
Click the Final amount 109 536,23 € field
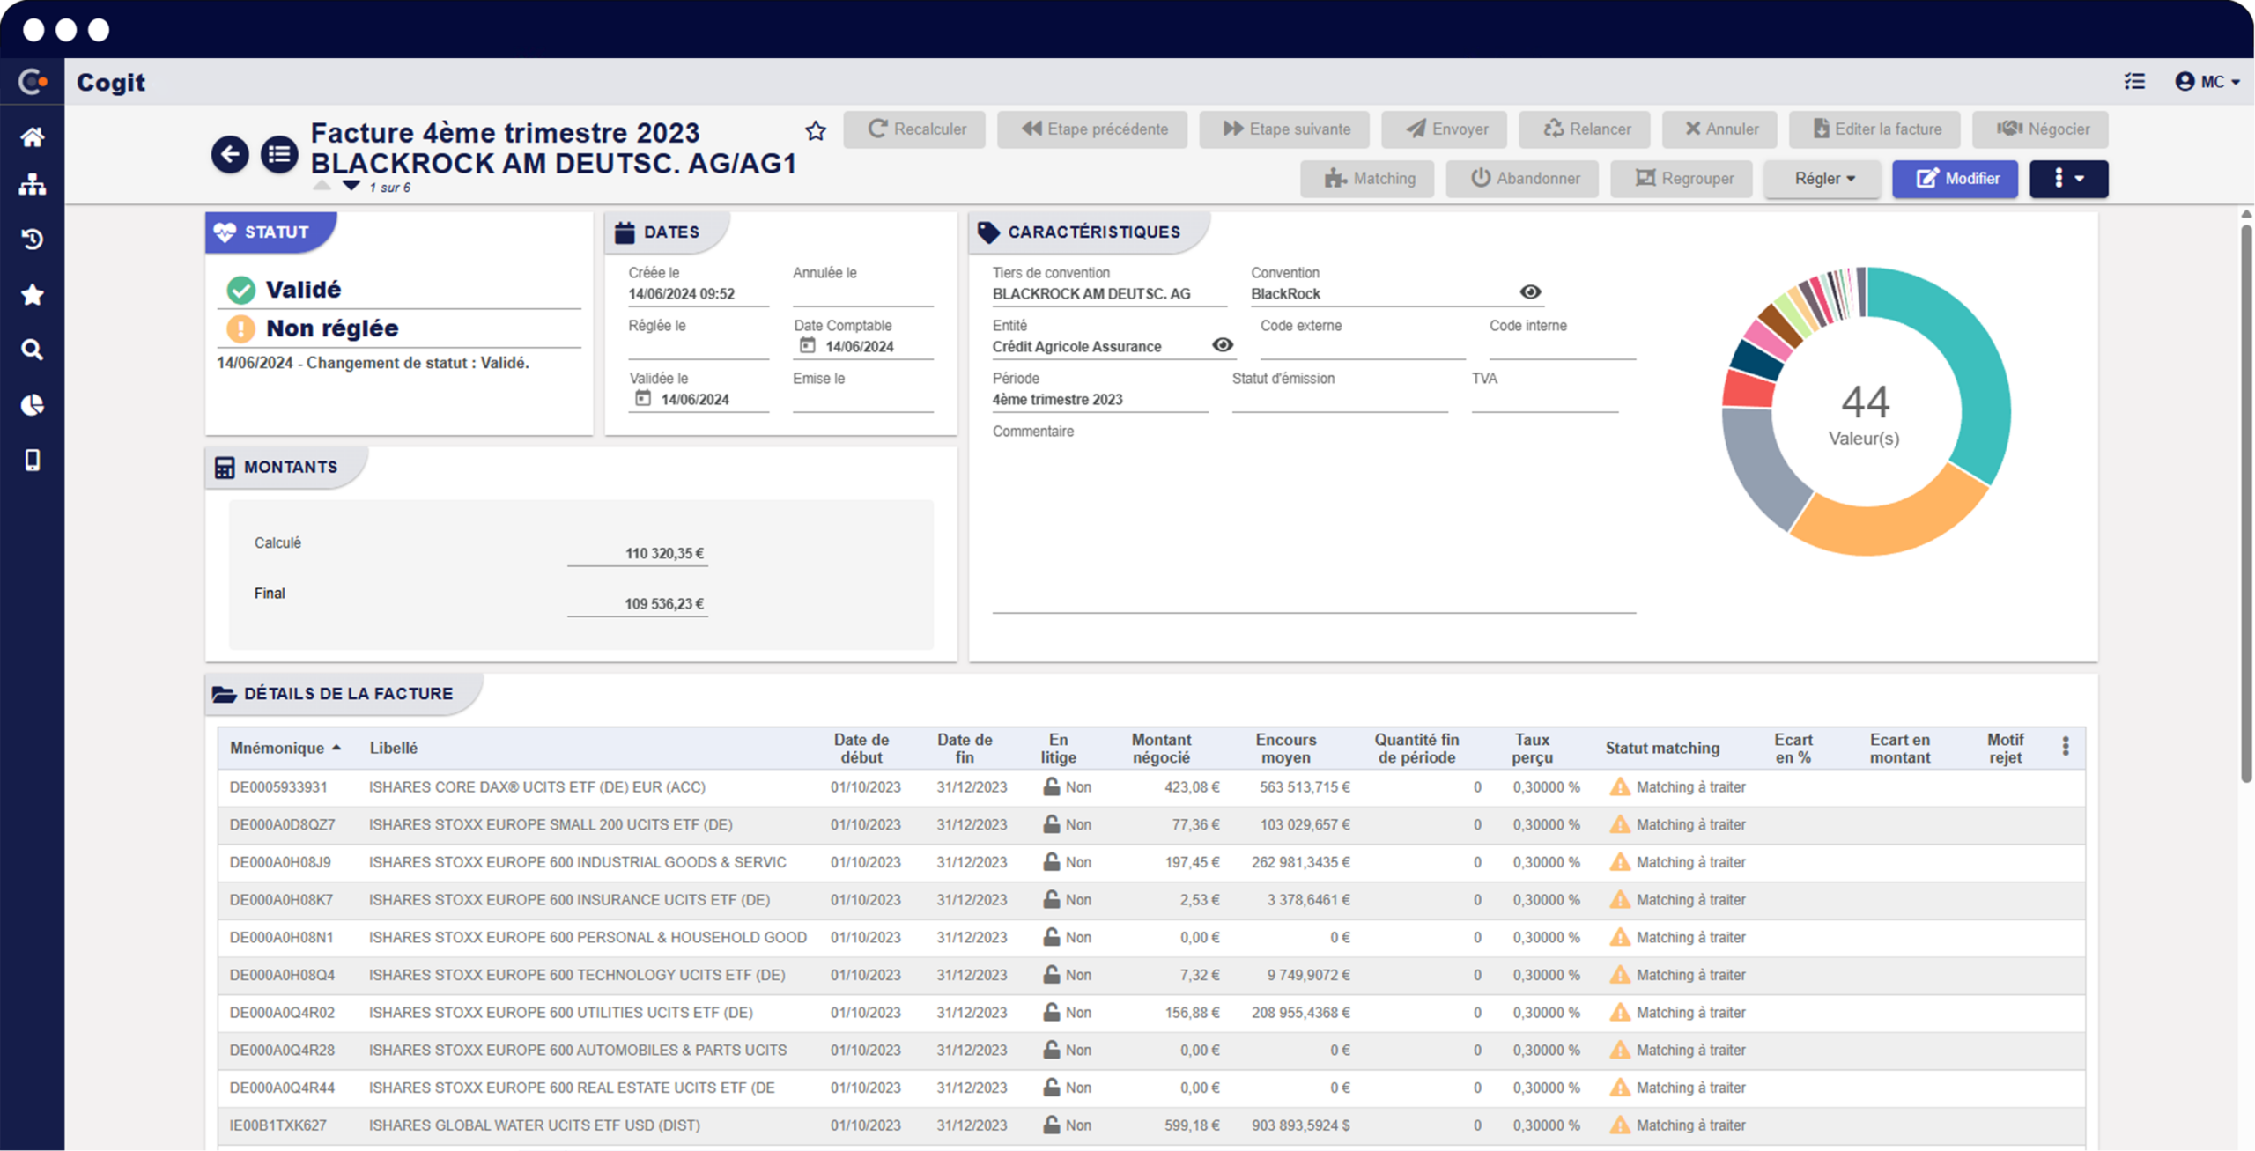(x=638, y=604)
